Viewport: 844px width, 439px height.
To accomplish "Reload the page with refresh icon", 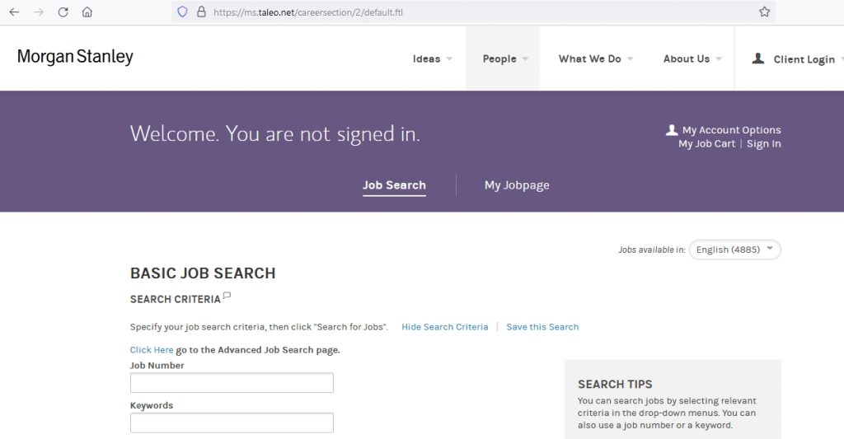I will click(x=63, y=12).
